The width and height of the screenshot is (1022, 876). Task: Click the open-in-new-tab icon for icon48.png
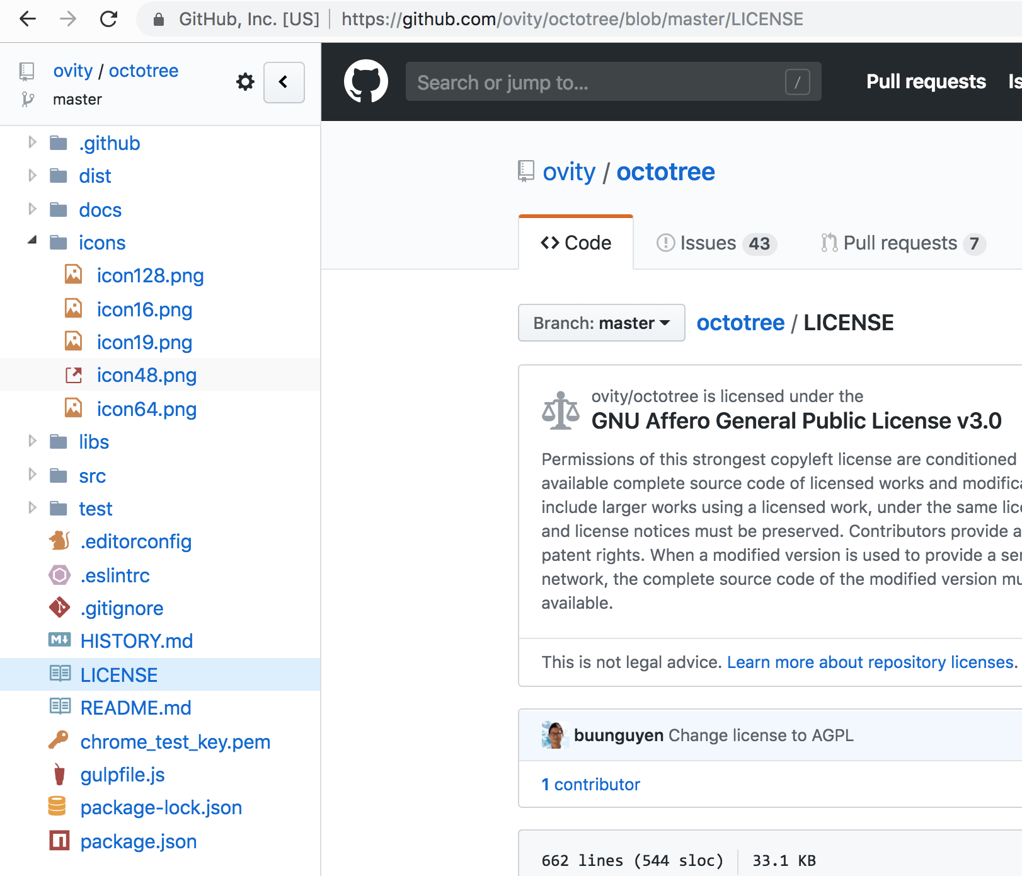tap(74, 375)
